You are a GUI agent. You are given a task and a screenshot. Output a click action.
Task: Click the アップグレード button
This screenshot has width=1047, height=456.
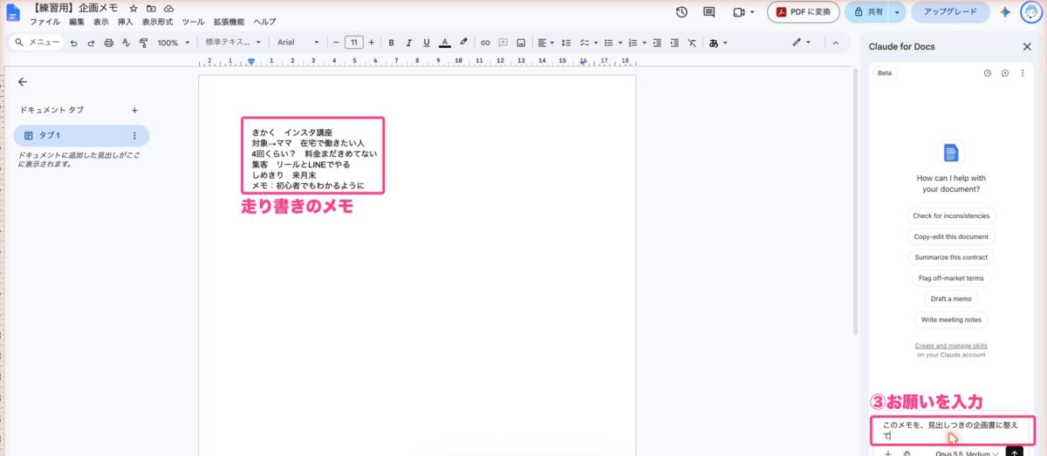pyautogui.click(x=950, y=12)
